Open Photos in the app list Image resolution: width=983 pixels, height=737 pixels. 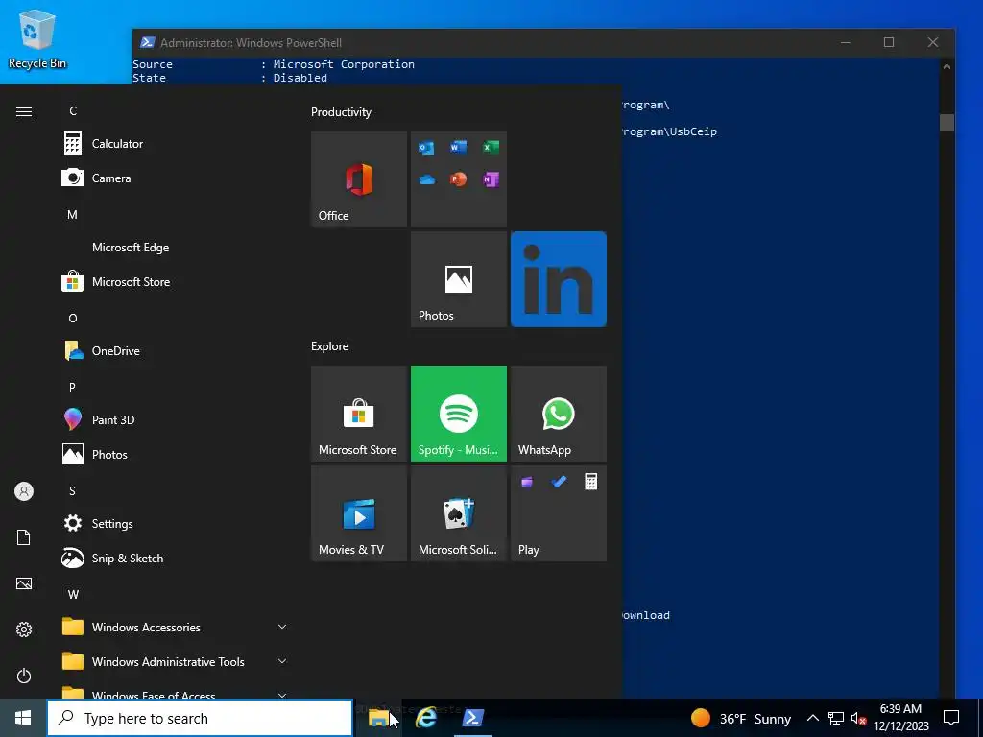174,454
